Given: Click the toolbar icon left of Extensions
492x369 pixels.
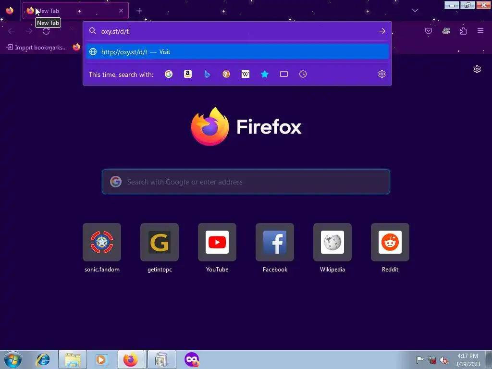Looking at the screenshot, I should click(x=446, y=31).
